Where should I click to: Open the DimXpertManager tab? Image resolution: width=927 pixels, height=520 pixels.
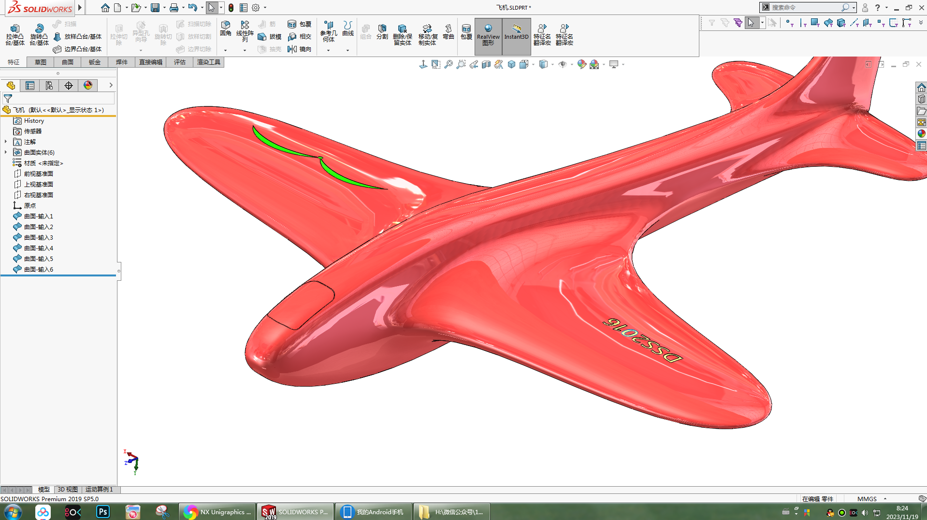pyautogui.click(x=69, y=86)
